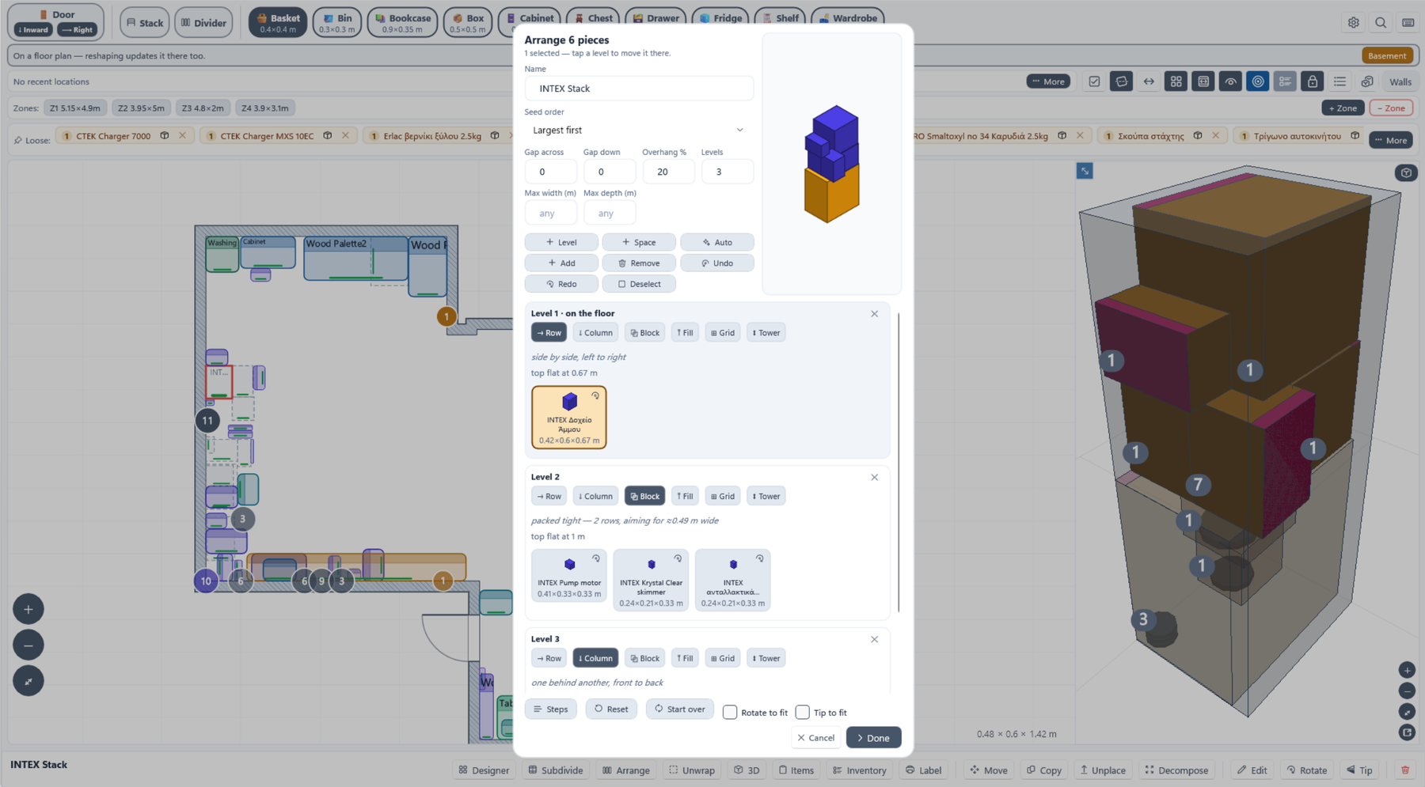Click the stacked cubes toolbar icon
Screen dimensions: 1425x787
[1367, 81]
